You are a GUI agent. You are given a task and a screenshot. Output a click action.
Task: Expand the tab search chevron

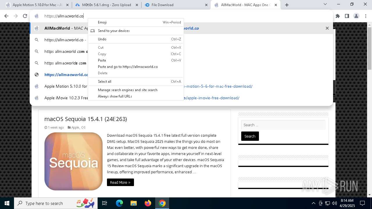(x=325, y=4)
